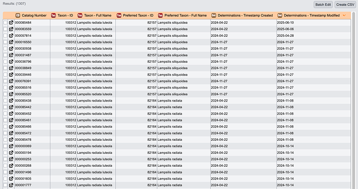Click the vertical scrollbar of results table

(354, 100)
